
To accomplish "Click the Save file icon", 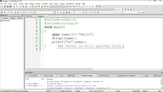I will click(8, 6).
